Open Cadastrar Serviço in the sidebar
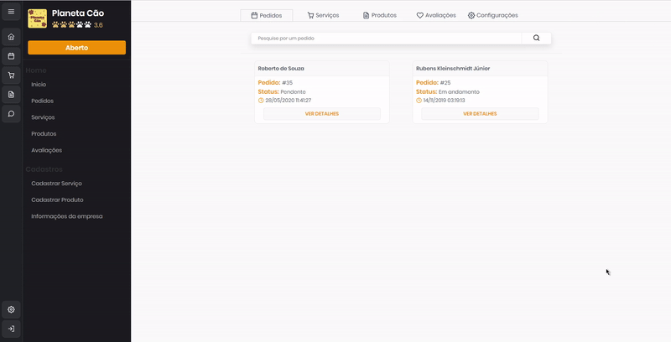Viewport: 671px width, 342px height. pyautogui.click(x=56, y=184)
